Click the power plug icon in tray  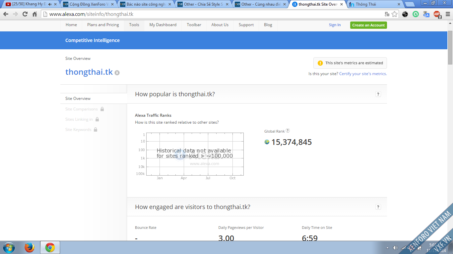(x=419, y=247)
